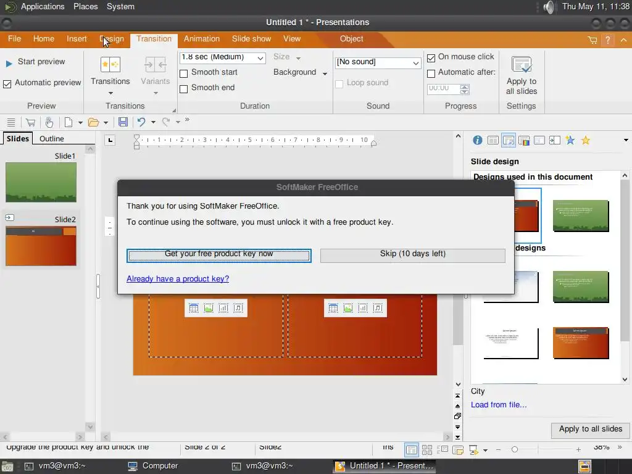Click the zoom in plus button
The width and height of the screenshot is (632, 474).
click(578, 449)
